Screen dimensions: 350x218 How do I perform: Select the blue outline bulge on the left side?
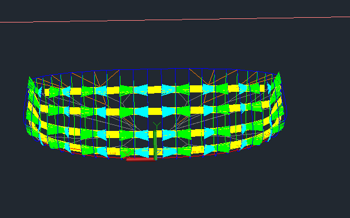25,109
